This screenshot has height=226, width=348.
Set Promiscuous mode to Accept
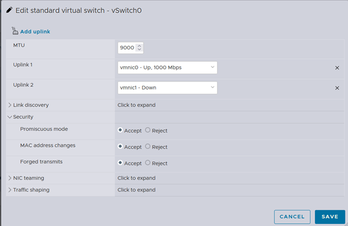click(120, 130)
